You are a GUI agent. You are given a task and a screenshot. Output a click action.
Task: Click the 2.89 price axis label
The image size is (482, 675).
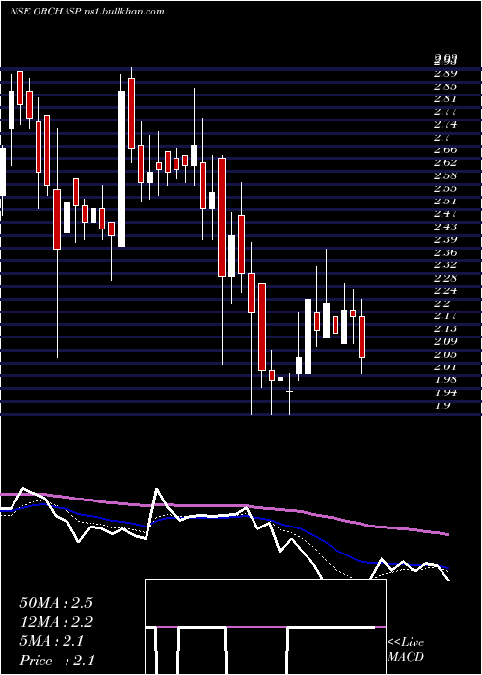445,73
